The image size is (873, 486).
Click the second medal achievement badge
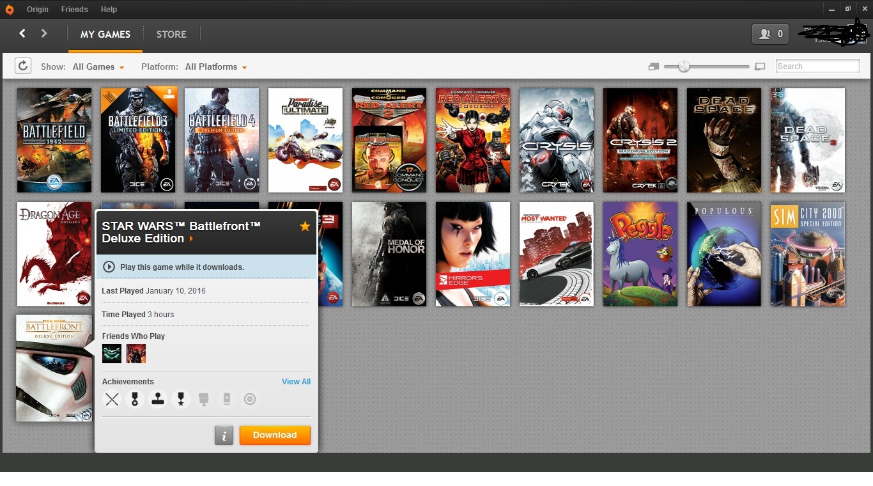click(135, 400)
